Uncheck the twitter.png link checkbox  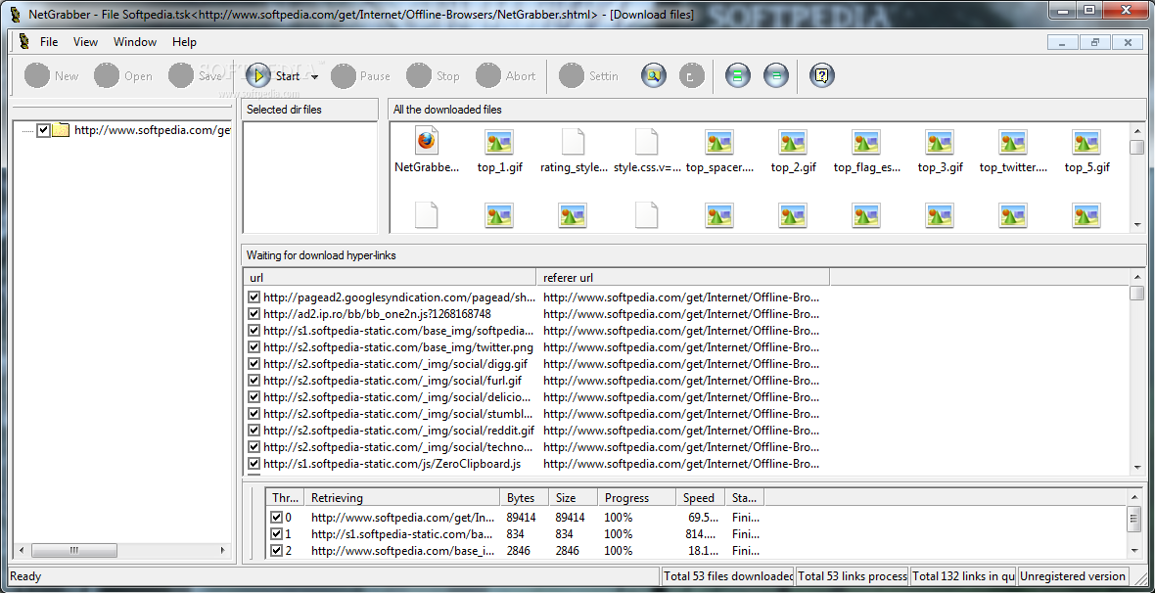tap(254, 347)
